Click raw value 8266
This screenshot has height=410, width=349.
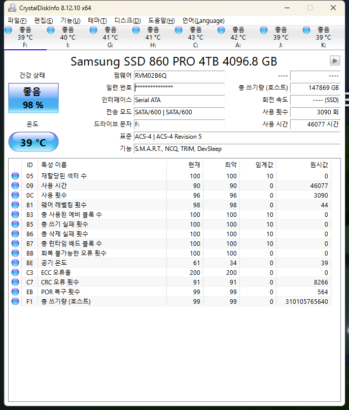click(321, 282)
